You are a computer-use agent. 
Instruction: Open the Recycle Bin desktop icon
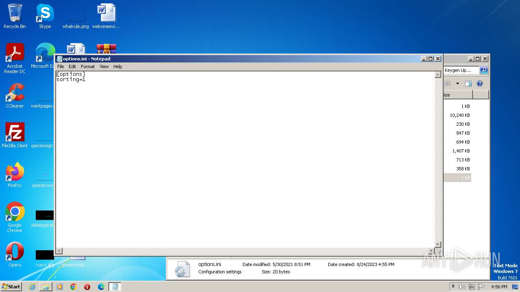(x=15, y=16)
